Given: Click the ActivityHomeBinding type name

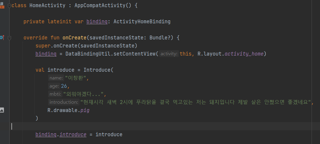Looking at the screenshot, I should [x=142, y=21].
